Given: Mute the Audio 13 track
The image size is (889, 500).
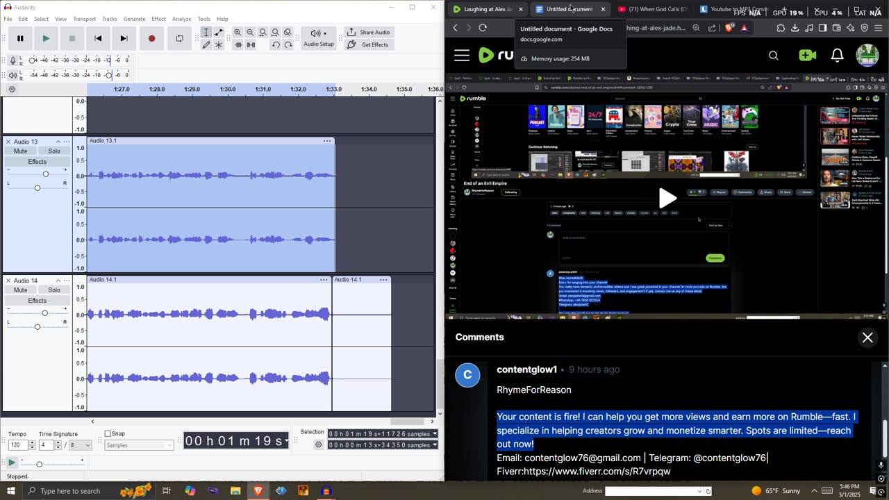Looking at the screenshot, I should [21, 151].
